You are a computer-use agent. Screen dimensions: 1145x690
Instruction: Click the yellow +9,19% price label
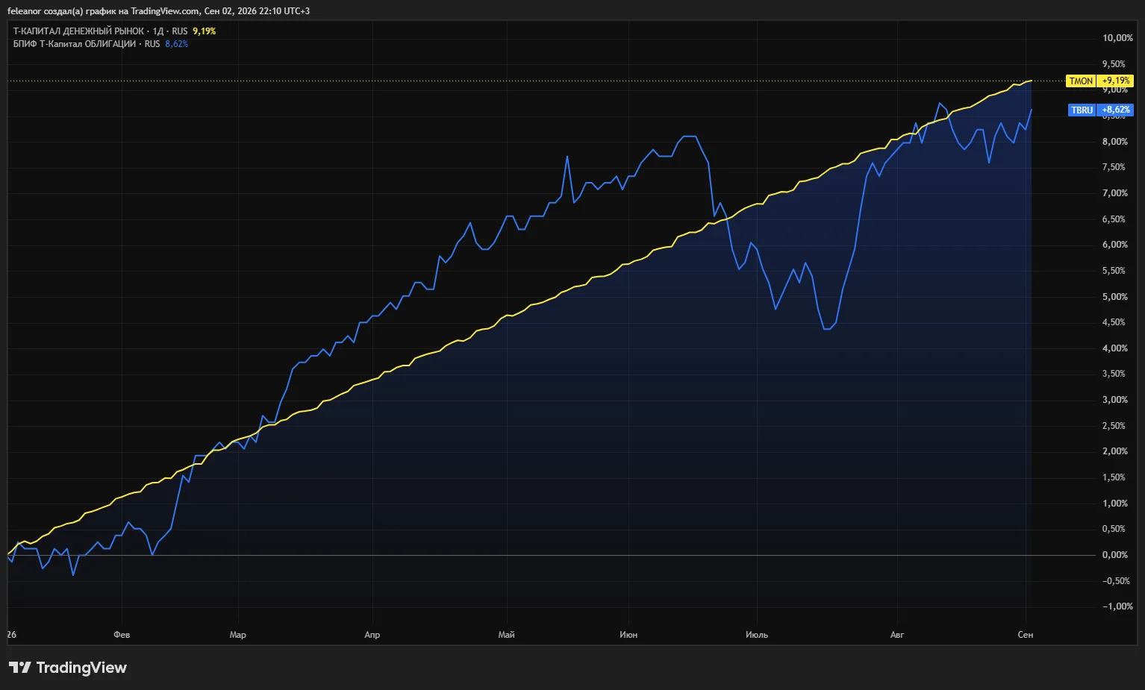[1115, 81]
